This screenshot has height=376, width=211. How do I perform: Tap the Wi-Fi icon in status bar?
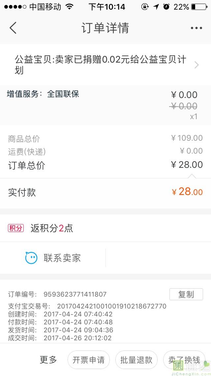[69, 7]
